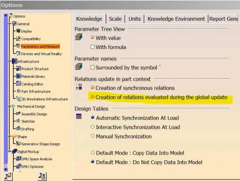
Task: Select Manual Synchronization radio button
Action: click(93, 136)
